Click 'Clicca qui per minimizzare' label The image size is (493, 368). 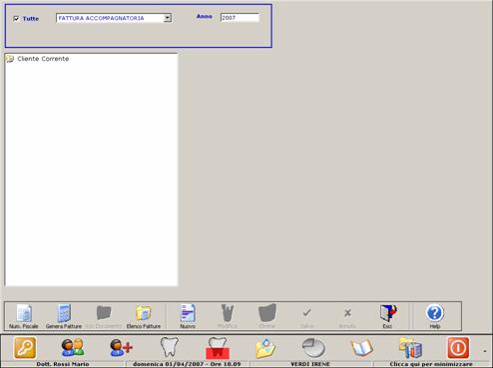[431, 364]
